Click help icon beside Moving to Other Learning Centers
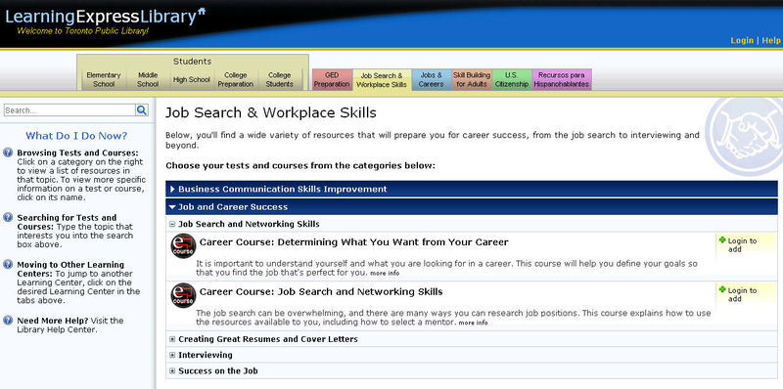 pos(8,264)
